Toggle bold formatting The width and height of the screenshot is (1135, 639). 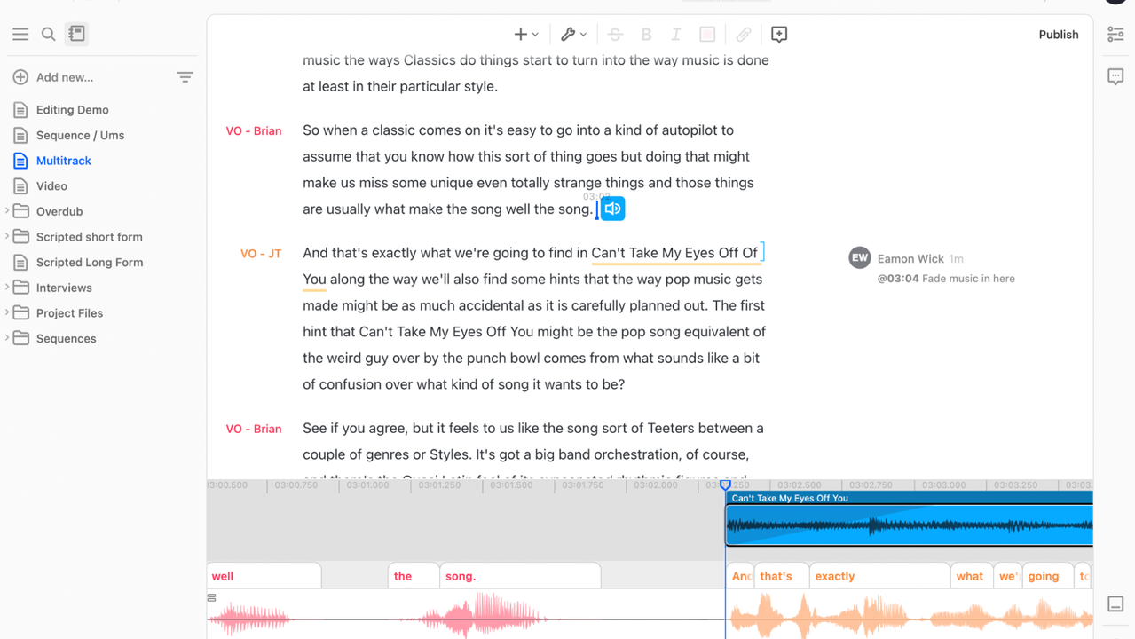pos(646,35)
